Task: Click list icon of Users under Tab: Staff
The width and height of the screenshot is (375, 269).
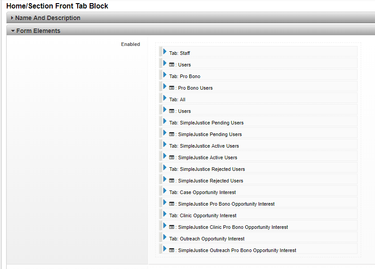Action: pos(172,65)
